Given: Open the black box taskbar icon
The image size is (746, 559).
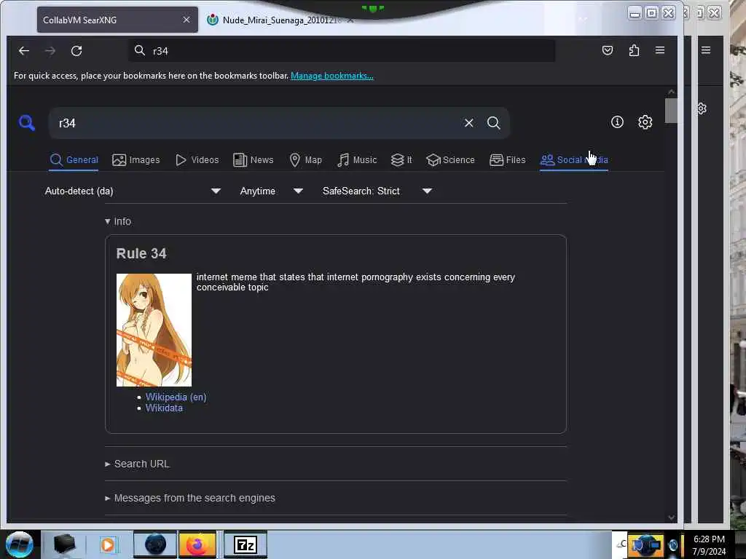Looking at the screenshot, I should pos(64,544).
